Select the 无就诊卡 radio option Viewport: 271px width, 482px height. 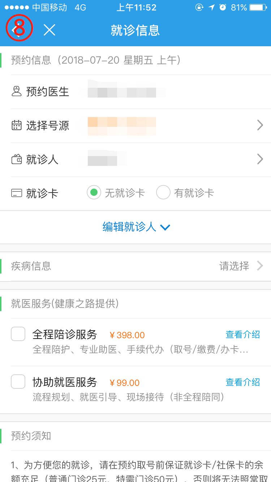point(94,193)
